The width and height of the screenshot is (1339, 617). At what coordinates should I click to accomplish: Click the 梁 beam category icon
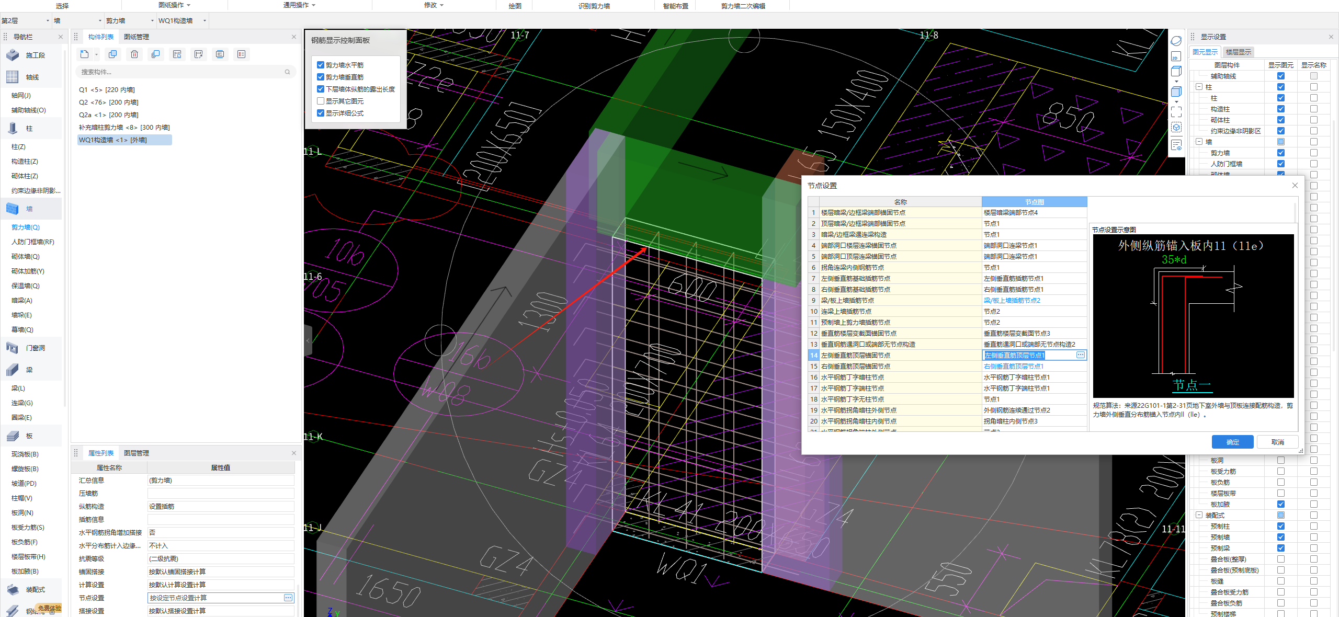[13, 370]
